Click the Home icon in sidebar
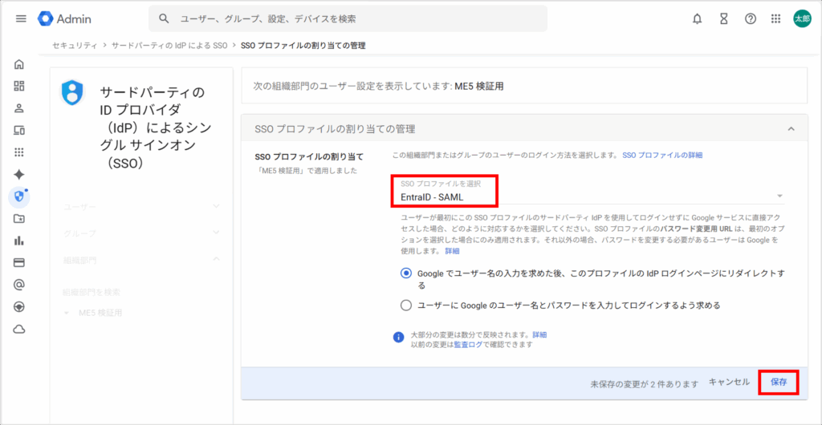822x425 pixels. [19, 64]
